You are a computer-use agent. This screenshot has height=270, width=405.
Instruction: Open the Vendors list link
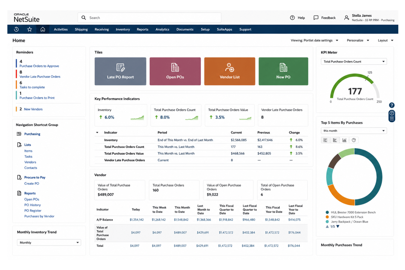tap(30, 162)
